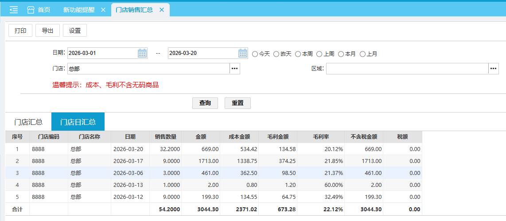Open 设置 settings for the report
The width and height of the screenshot is (506, 221).
point(74,31)
